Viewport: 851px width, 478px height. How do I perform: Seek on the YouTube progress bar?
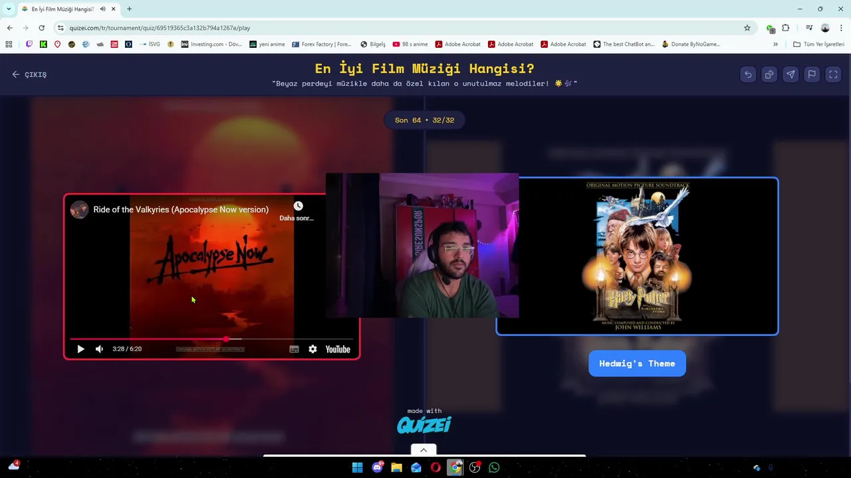tap(211, 339)
